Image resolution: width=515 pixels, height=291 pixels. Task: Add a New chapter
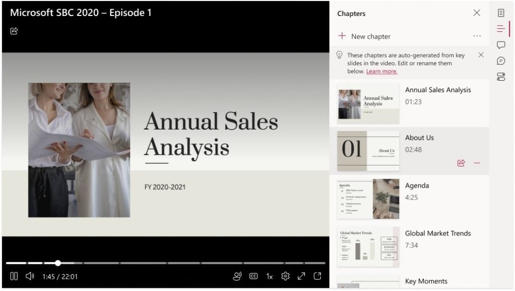pyautogui.click(x=364, y=36)
